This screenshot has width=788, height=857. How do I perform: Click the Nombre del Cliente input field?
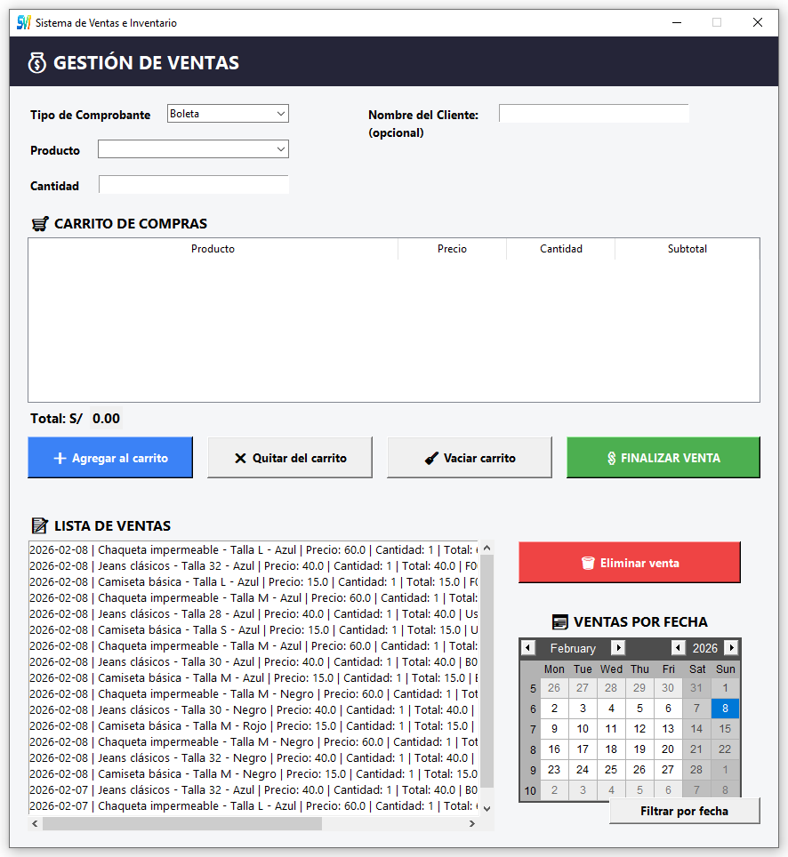(593, 113)
